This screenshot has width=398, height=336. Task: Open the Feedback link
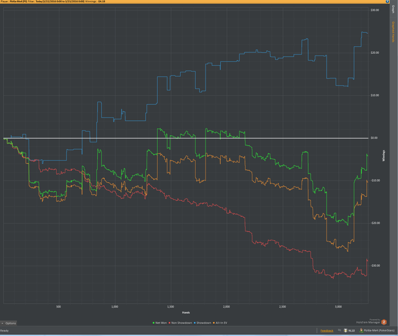pos(327,331)
